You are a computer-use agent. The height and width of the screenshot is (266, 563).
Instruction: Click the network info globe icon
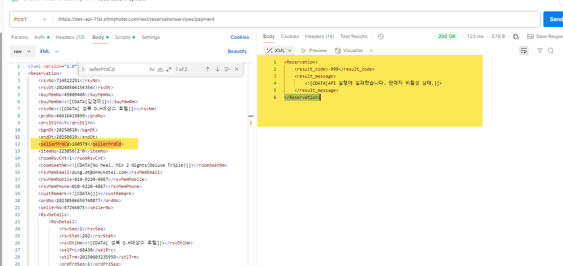click(516, 36)
